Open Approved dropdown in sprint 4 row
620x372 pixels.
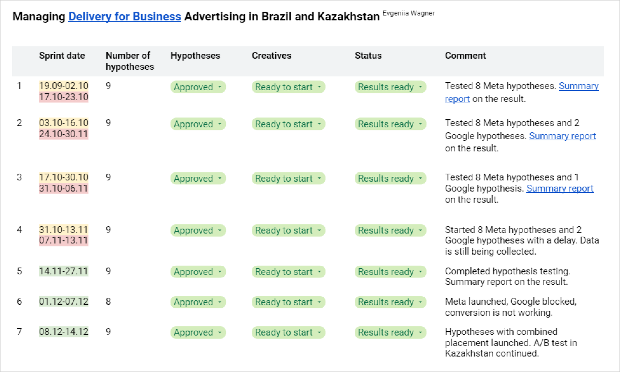pyautogui.click(x=220, y=230)
